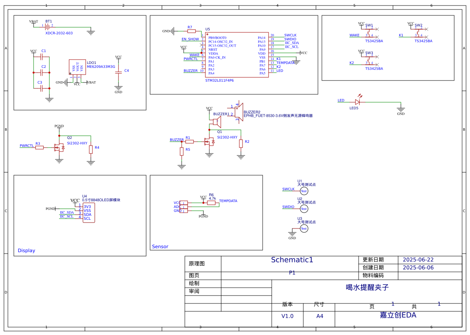470x335 pixels.
Task: Click the Display section label
Action: 26,251
